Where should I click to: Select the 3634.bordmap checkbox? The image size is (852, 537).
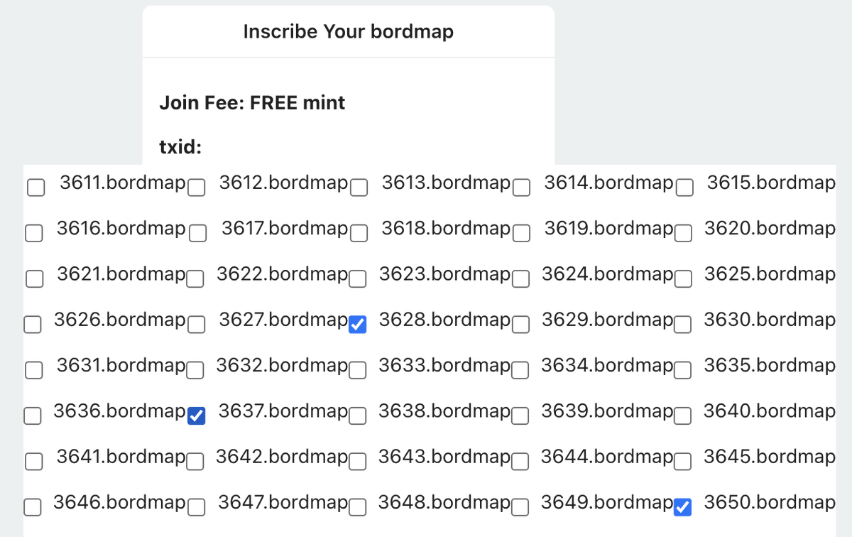click(521, 370)
